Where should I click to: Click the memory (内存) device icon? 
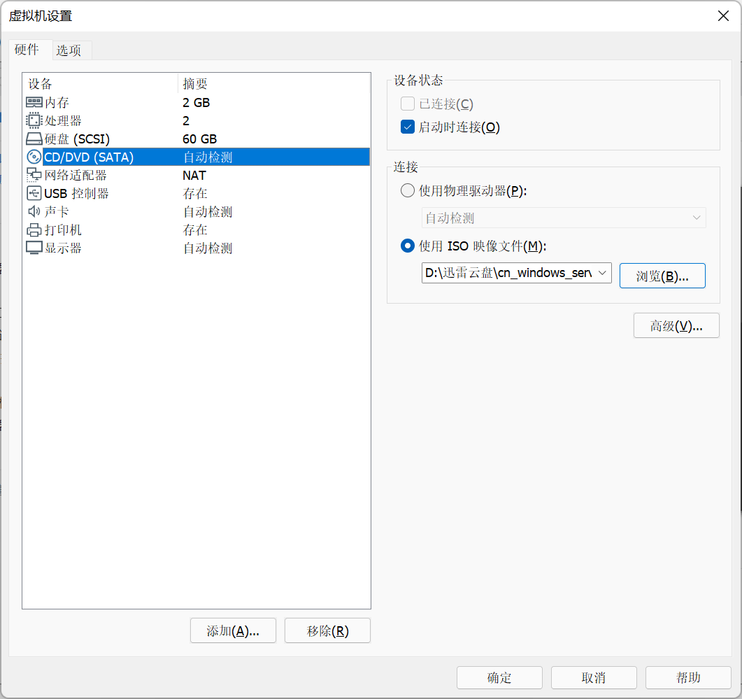pyautogui.click(x=34, y=102)
